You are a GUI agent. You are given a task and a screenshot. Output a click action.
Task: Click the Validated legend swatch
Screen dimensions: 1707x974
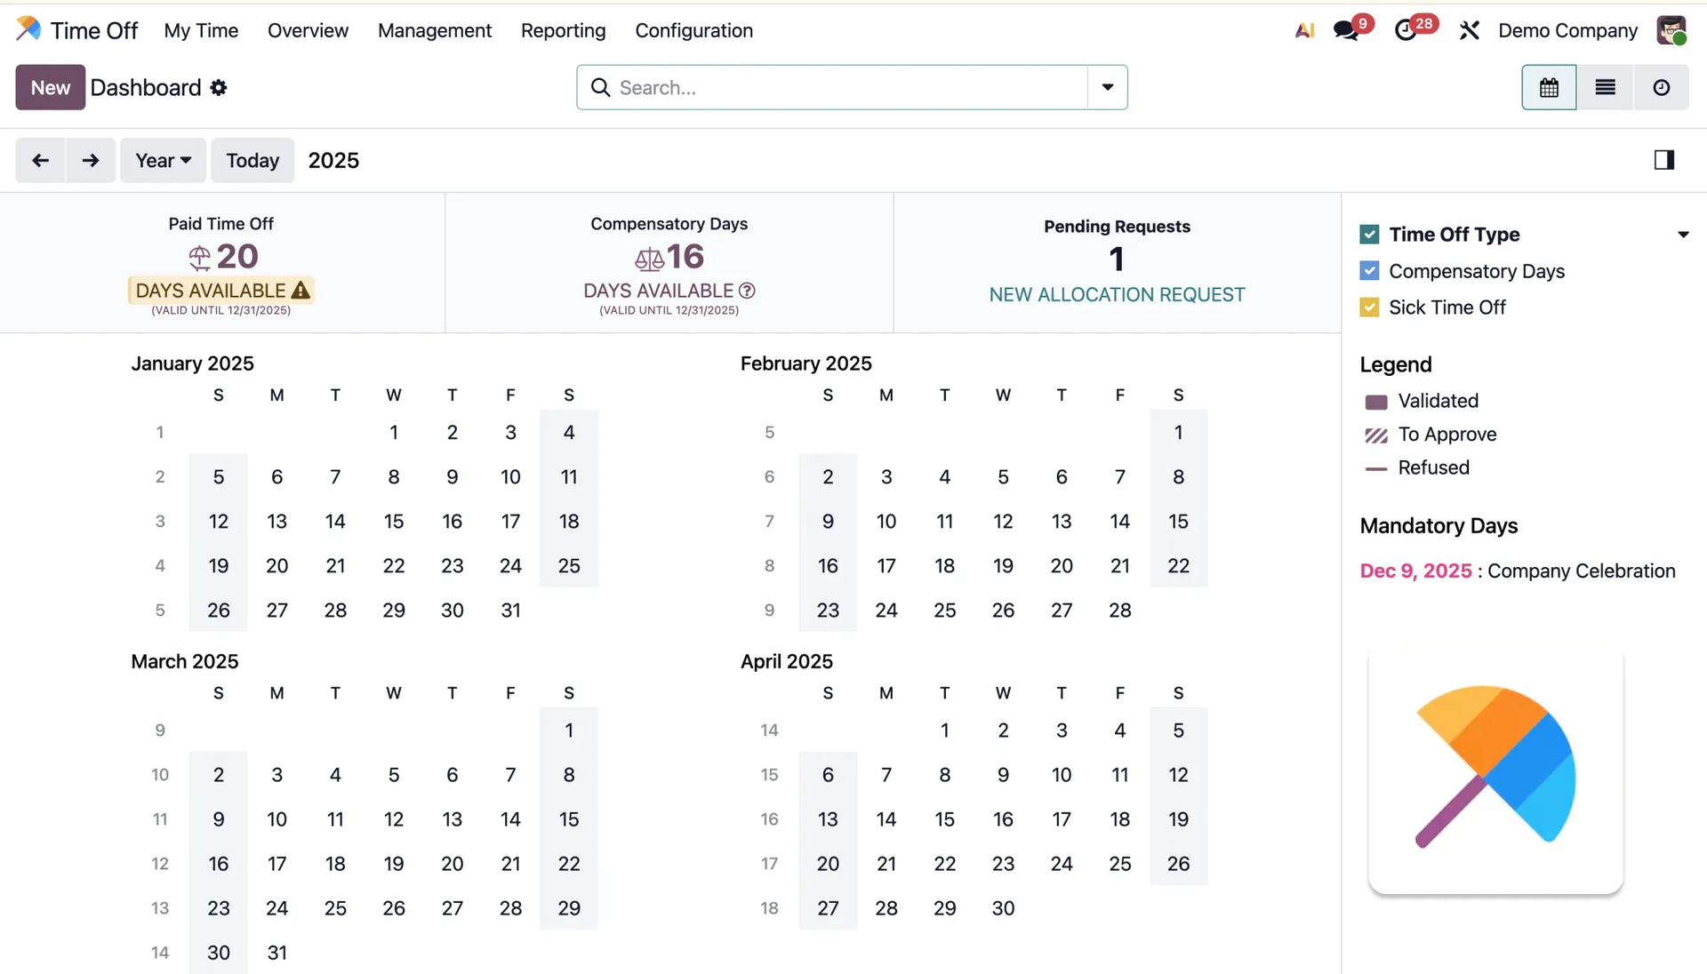tap(1375, 402)
